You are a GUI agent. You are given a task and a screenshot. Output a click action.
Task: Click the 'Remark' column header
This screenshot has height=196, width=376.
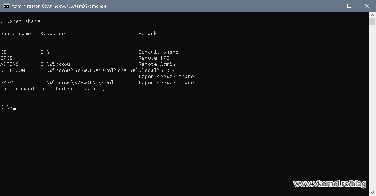pyautogui.click(x=147, y=33)
